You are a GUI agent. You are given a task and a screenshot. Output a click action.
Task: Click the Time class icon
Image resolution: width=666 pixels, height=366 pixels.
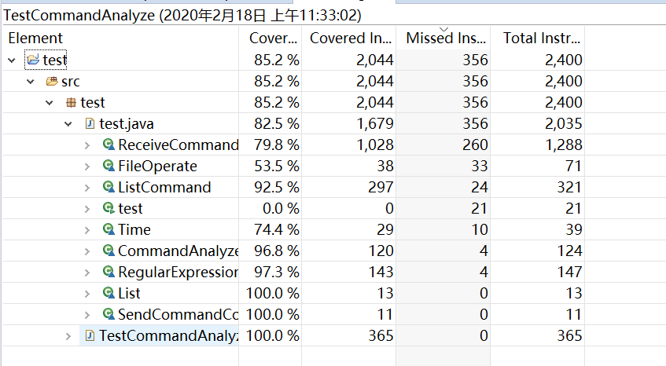pyautogui.click(x=109, y=229)
